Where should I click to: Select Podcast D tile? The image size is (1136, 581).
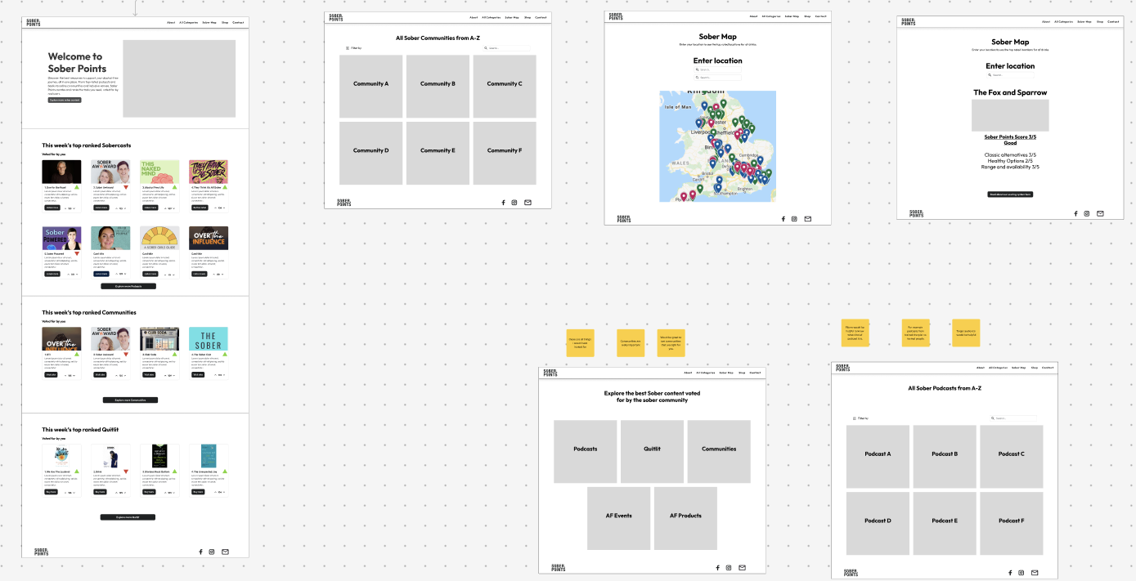coord(878,523)
